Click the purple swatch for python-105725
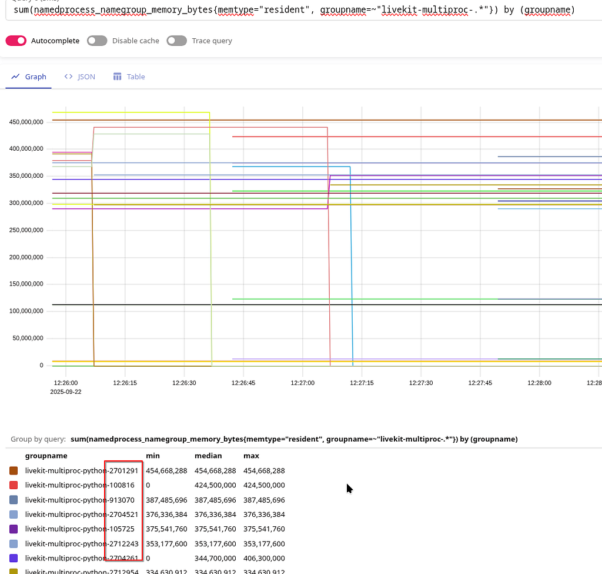The height and width of the screenshot is (574, 602). pyautogui.click(x=14, y=529)
